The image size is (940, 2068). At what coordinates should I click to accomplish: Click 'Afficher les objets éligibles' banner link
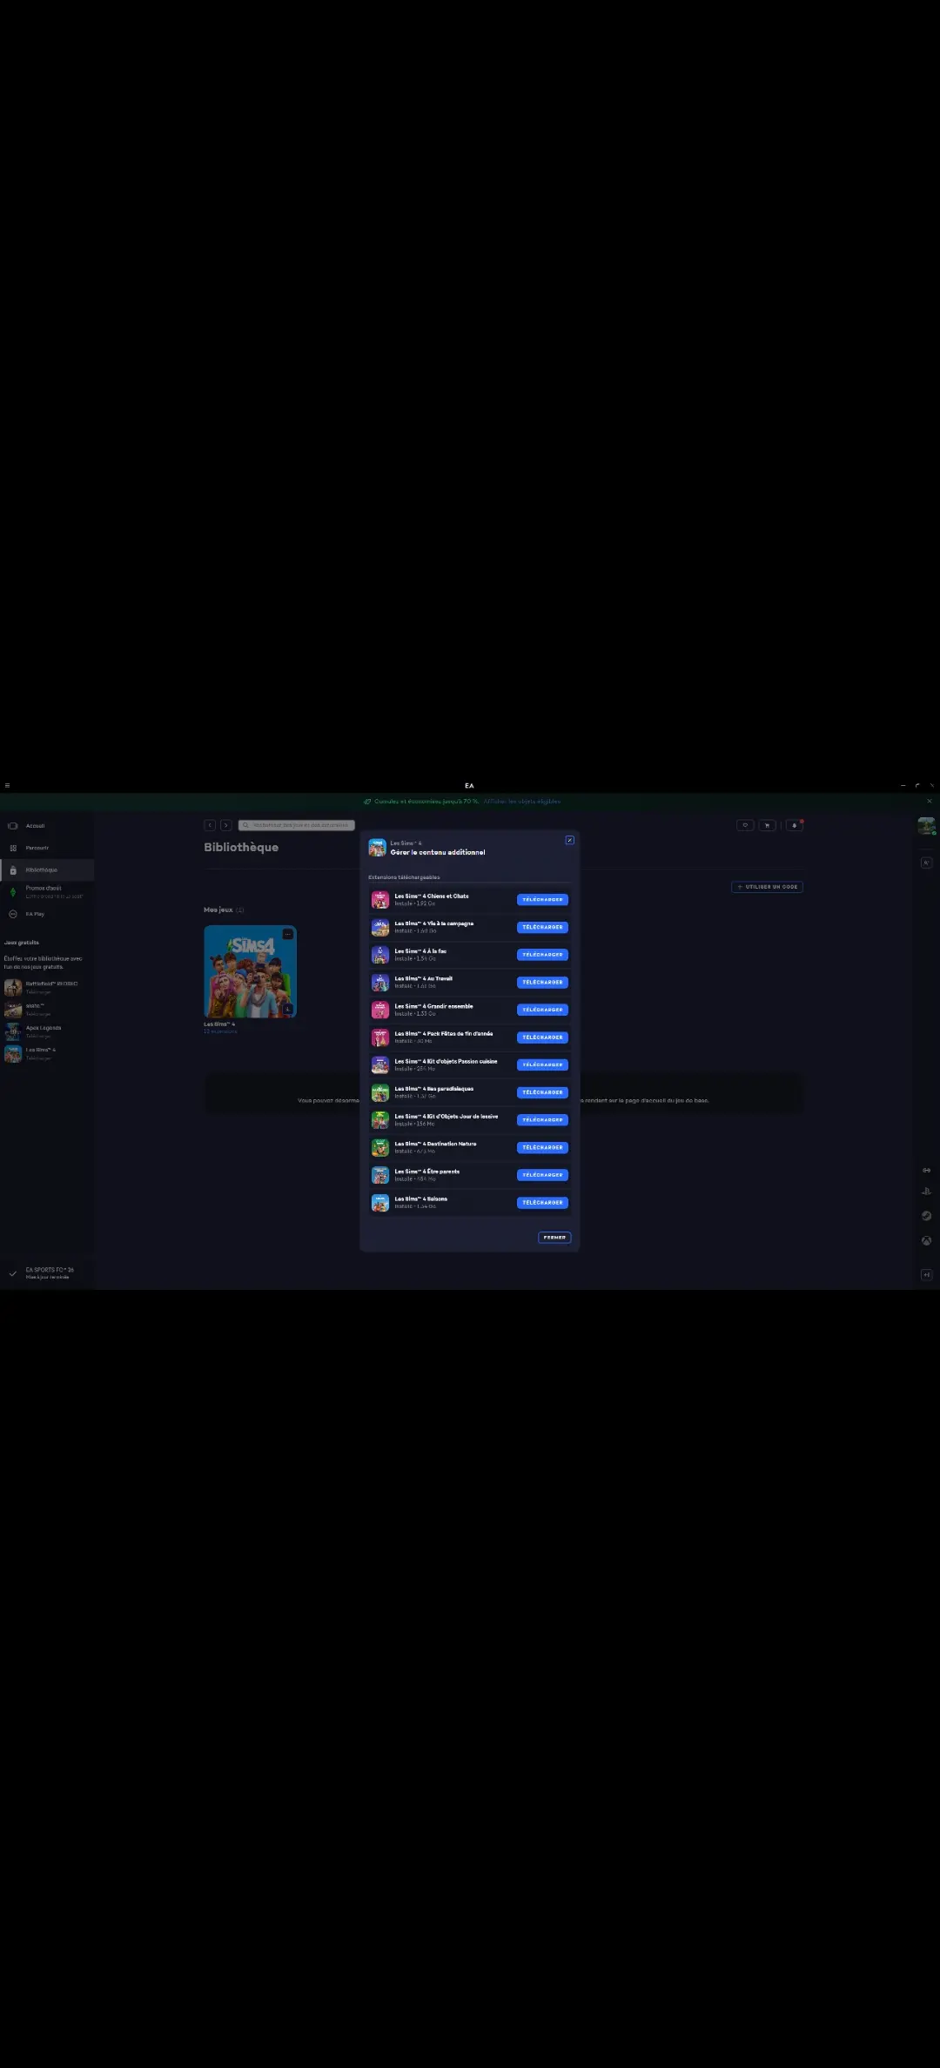[x=522, y=801]
